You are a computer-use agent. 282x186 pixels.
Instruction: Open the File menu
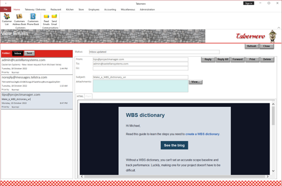(6, 9)
